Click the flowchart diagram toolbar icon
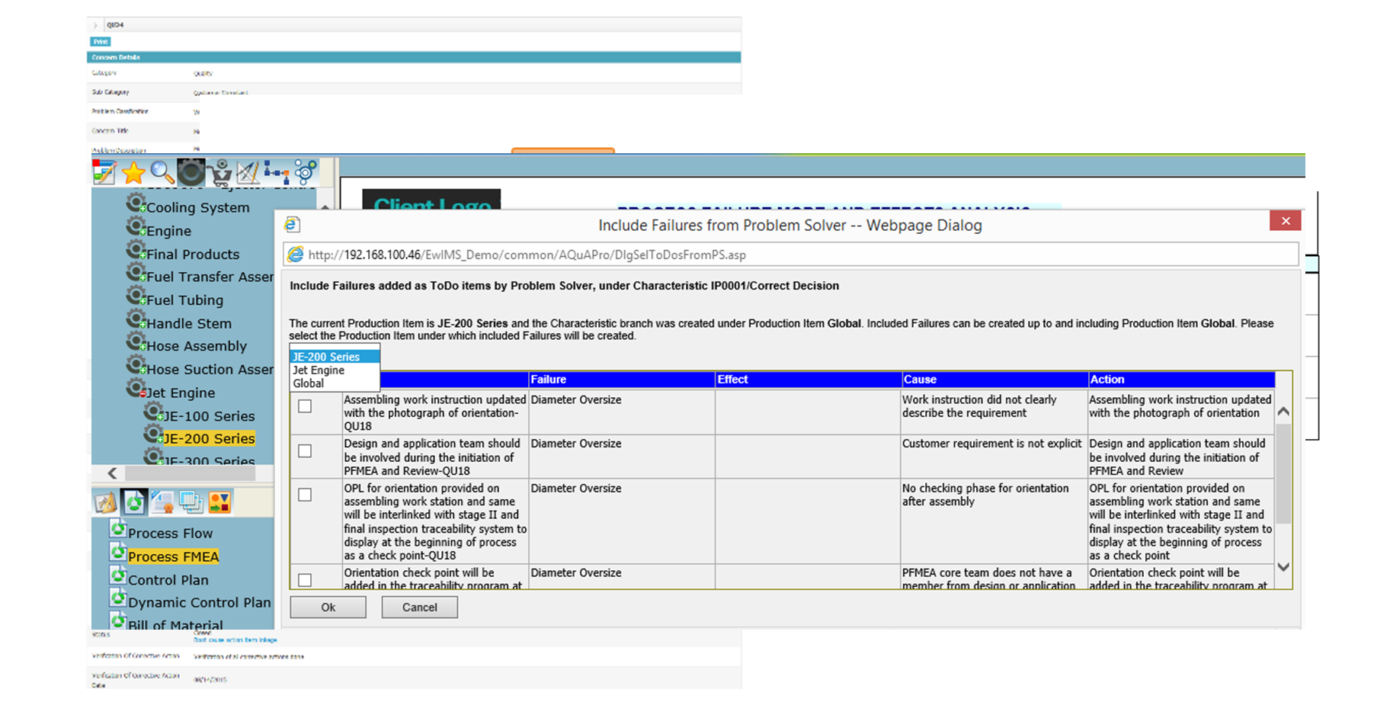This screenshot has height=718, width=1390. [276, 173]
